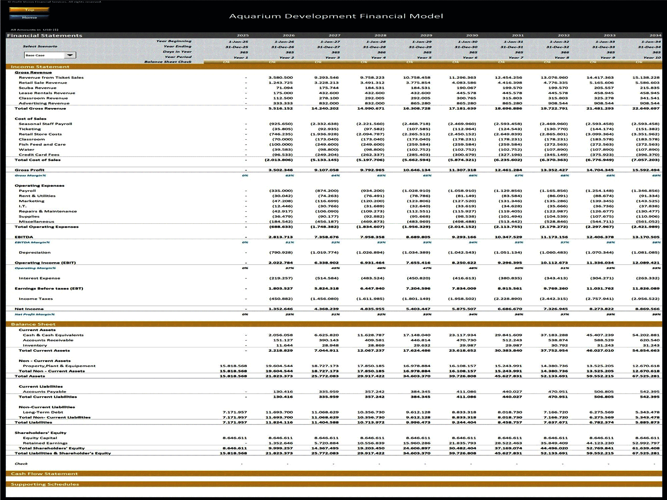Select the Inventory row label
Image resolution: width=667 pixels, height=500 pixels.
35,345
